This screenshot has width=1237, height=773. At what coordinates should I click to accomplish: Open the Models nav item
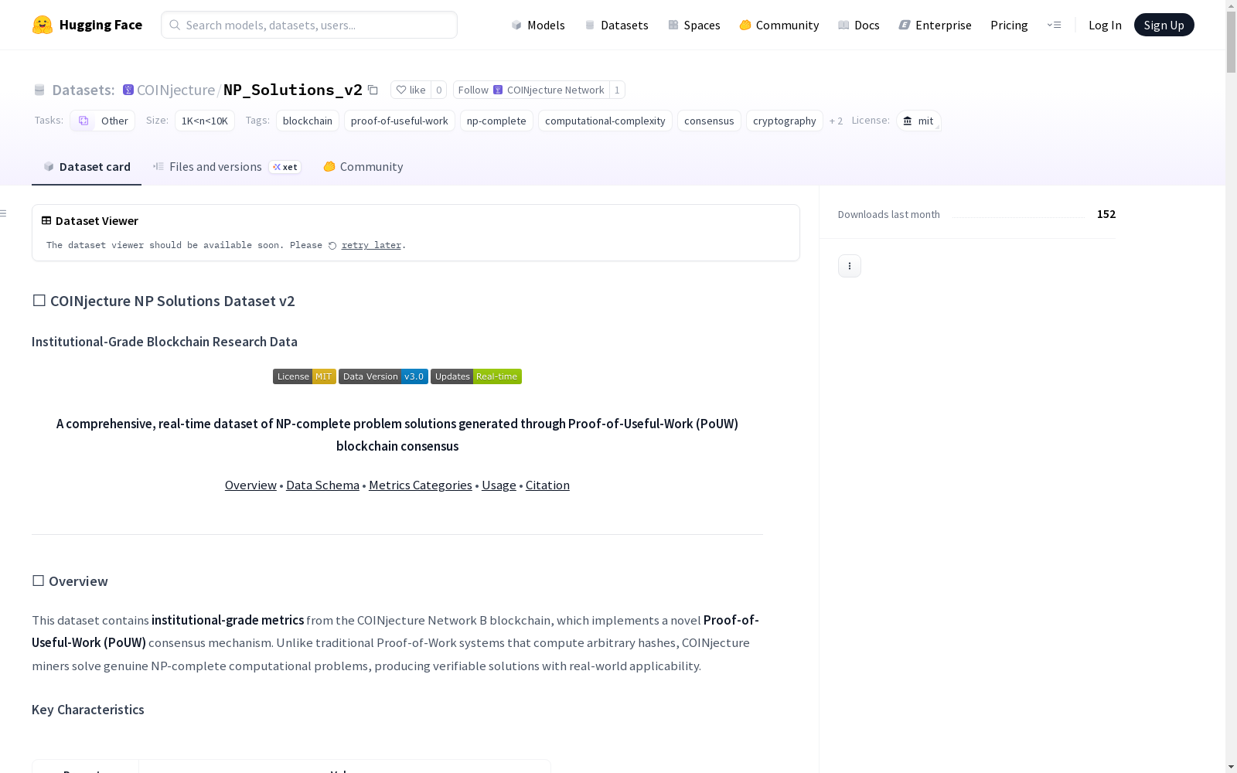(538, 25)
